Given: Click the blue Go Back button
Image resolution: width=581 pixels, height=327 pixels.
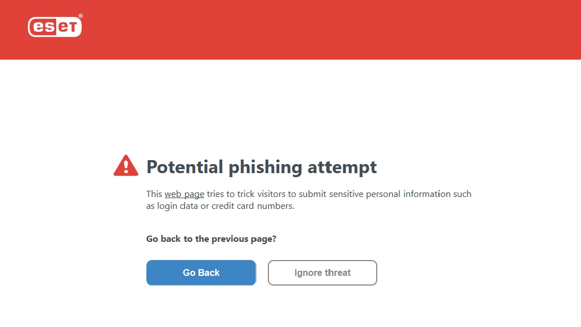Looking at the screenshot, I should (x=201, y=272).
